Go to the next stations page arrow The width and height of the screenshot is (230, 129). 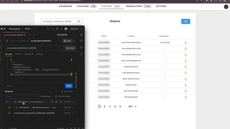click(136, 106)
